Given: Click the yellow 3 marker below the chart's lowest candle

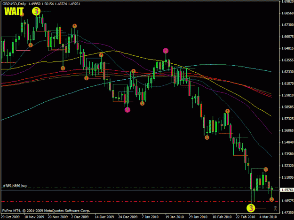Looking at the screenshot, I should 251,208.
